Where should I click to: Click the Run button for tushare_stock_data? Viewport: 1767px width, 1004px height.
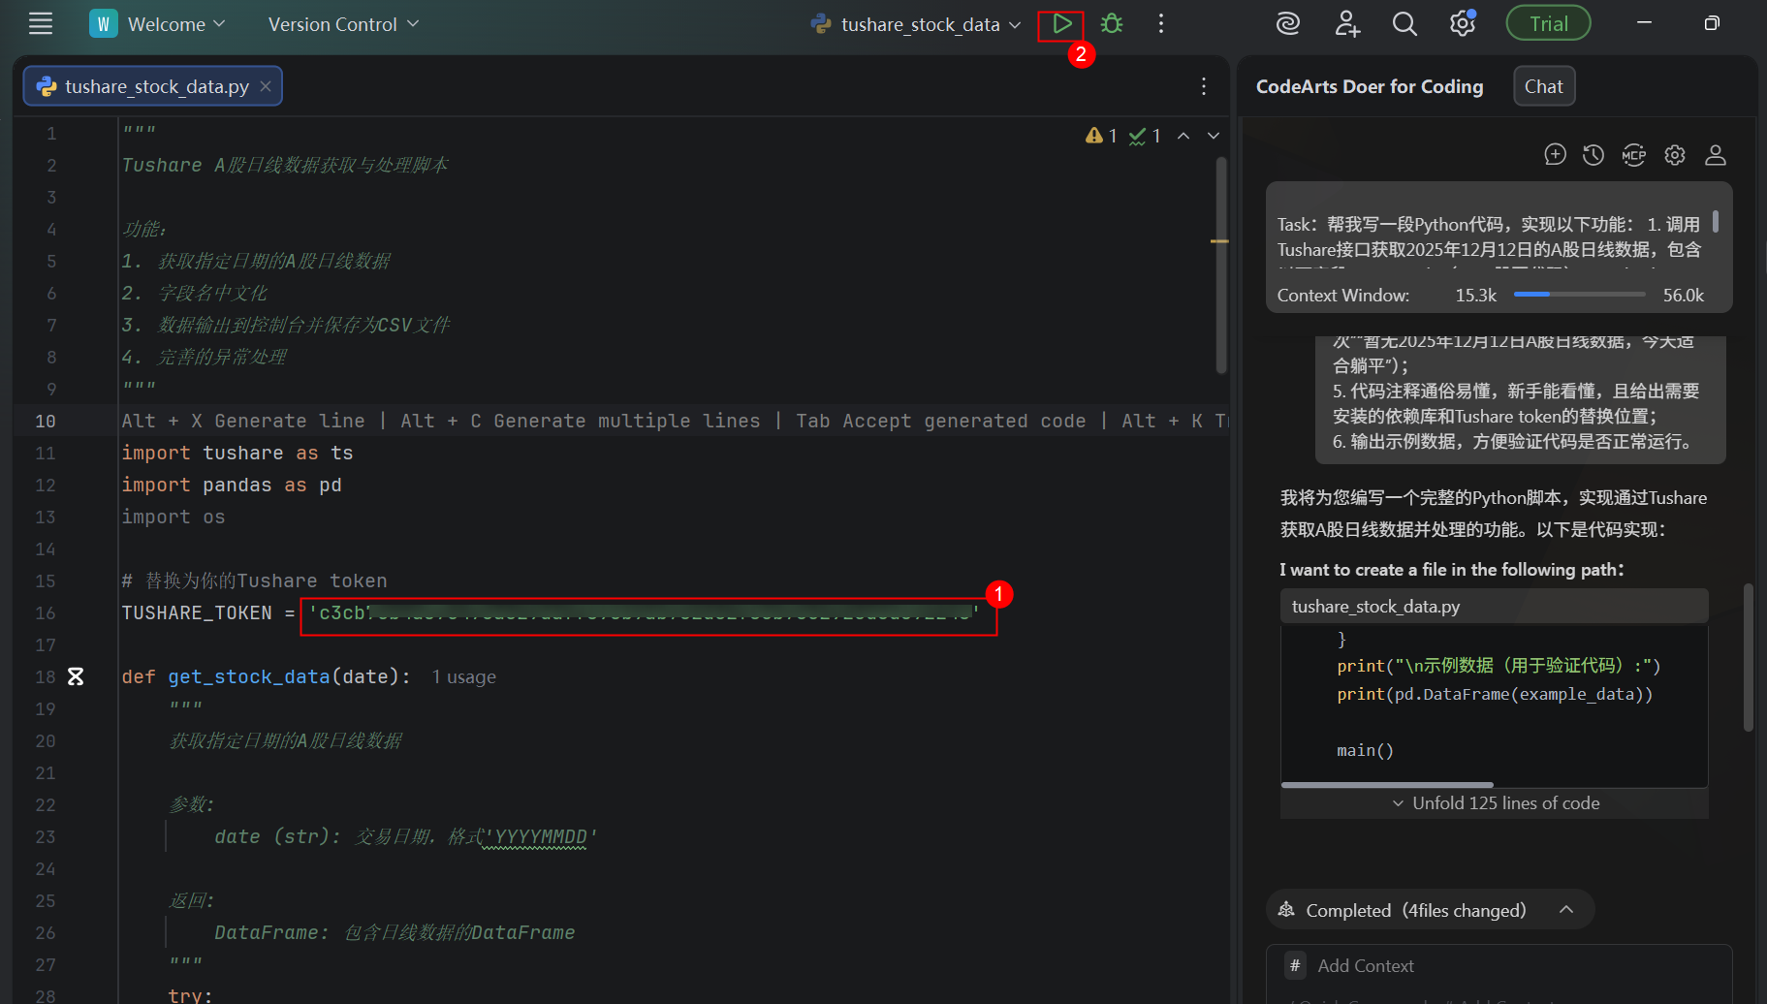pyautogui.click(x=1061, y=24)
